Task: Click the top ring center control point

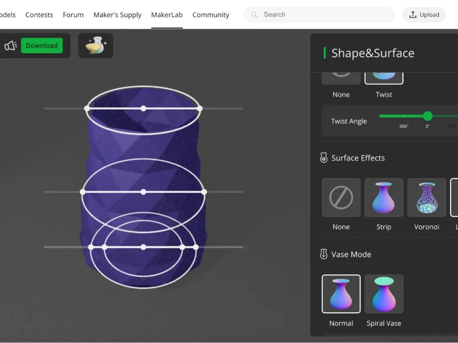Action: [143, 109]
